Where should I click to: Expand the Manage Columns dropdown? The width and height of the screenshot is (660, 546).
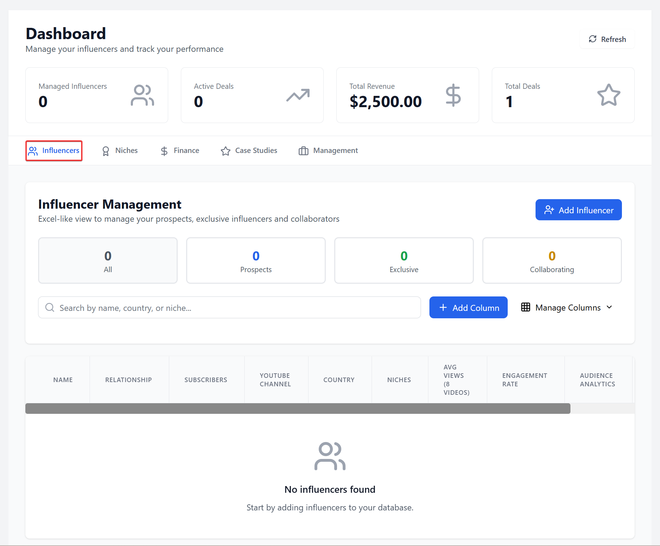coord(567,308)
